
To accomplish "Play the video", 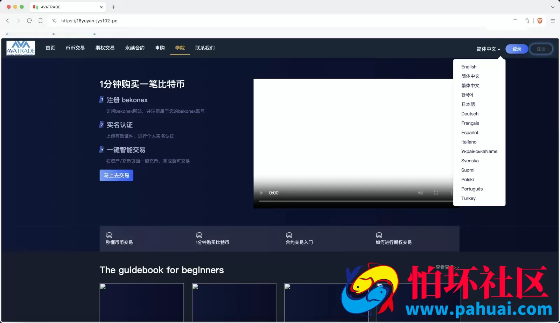I will tap(261, 193).
